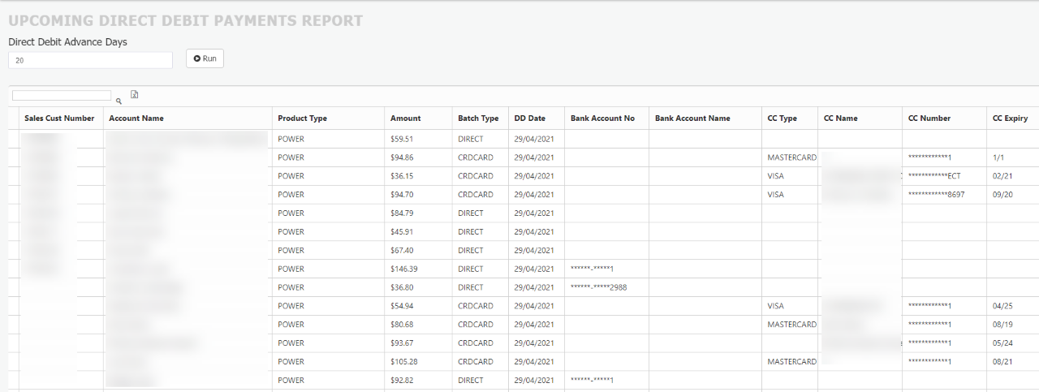
Task: Sort by the DD Date column header
Action: click(530, 118)
